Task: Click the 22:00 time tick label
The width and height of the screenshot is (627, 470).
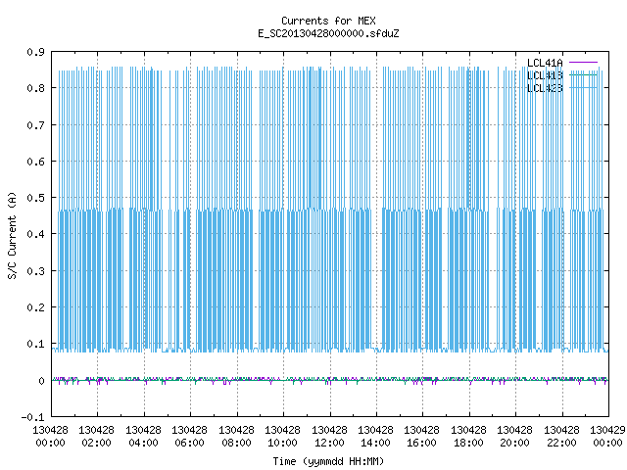Action: [x=561, y=443]
